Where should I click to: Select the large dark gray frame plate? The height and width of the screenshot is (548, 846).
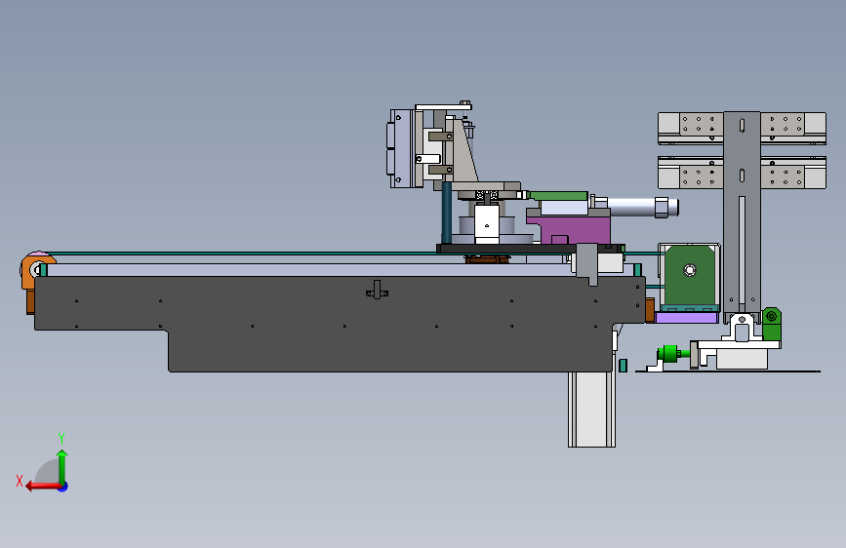click(340, 324)
